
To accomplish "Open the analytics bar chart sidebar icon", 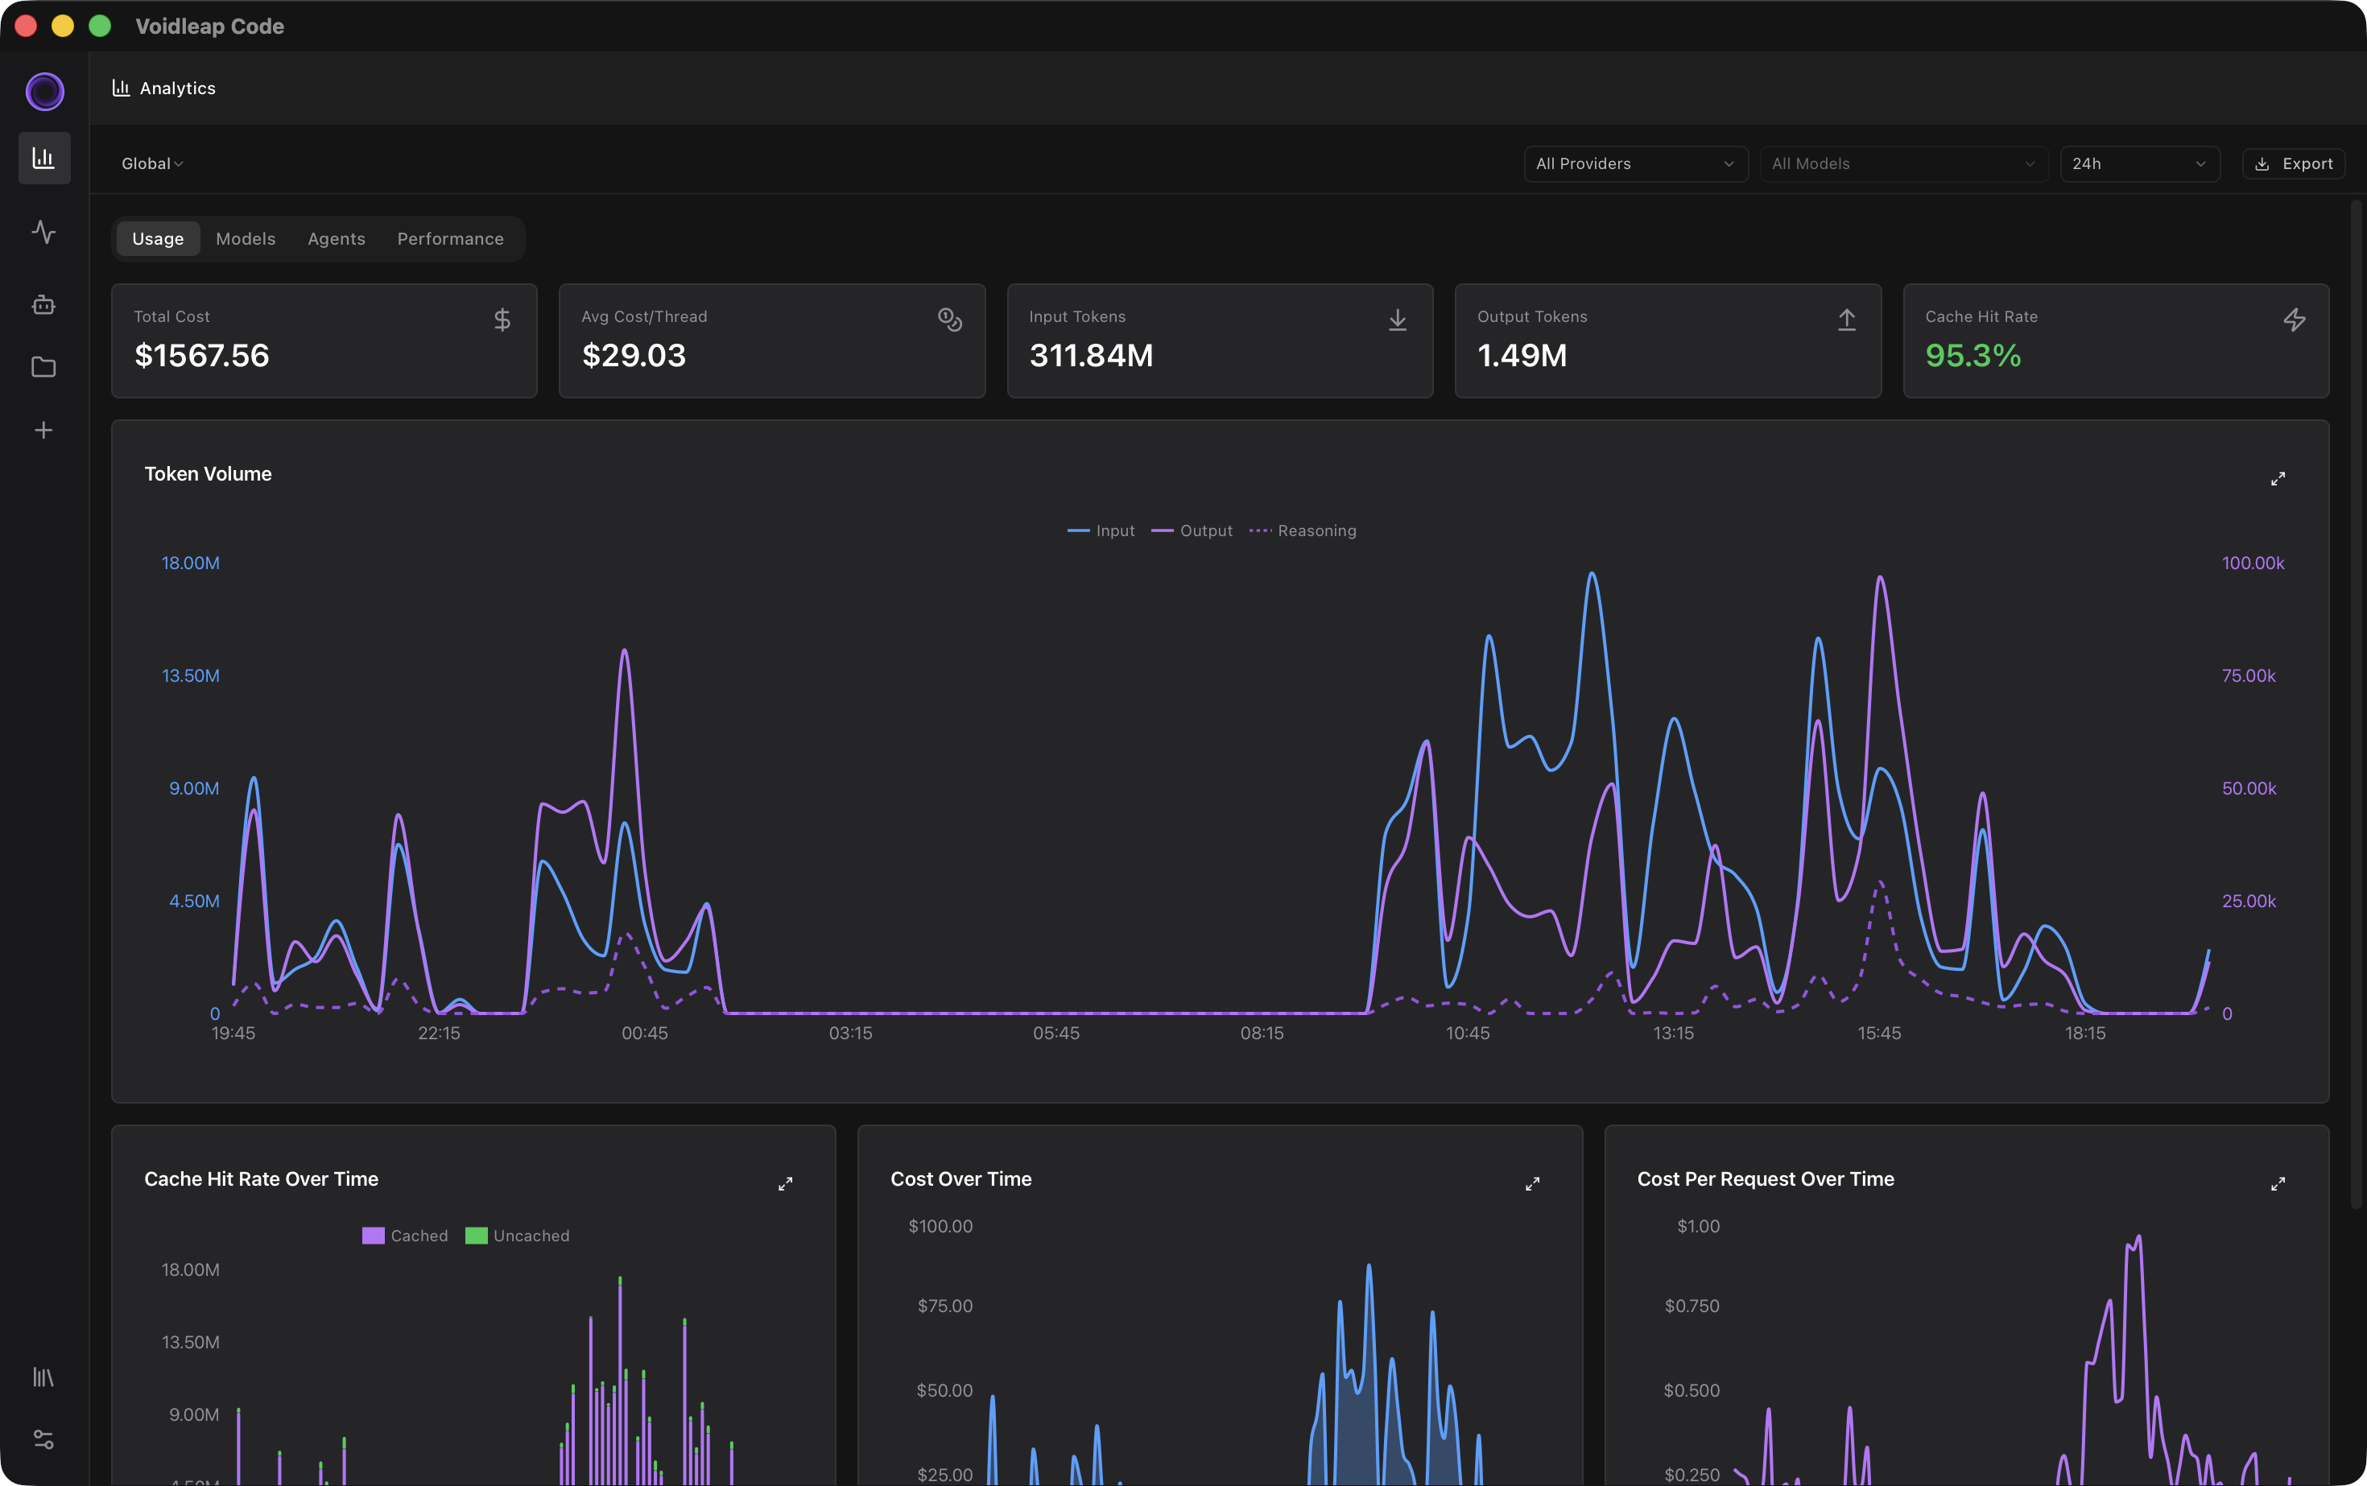I will (43, 159).
